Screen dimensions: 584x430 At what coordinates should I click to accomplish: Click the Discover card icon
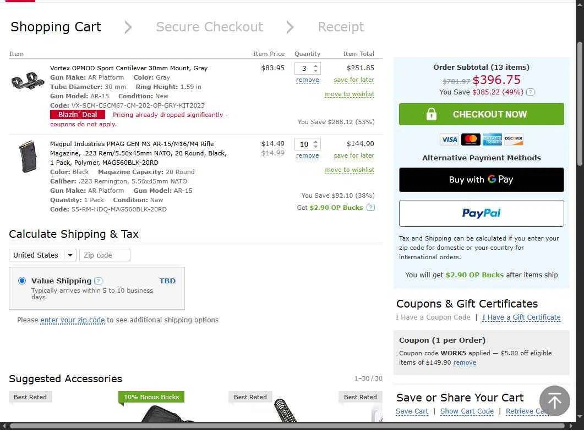514,139
